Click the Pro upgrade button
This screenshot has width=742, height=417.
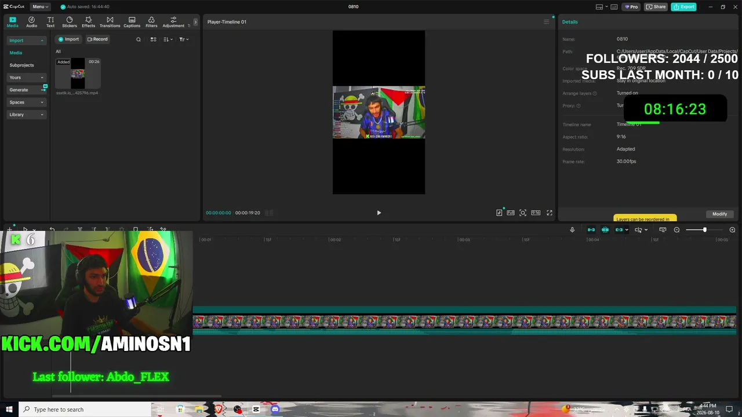[x=631, y=7]
